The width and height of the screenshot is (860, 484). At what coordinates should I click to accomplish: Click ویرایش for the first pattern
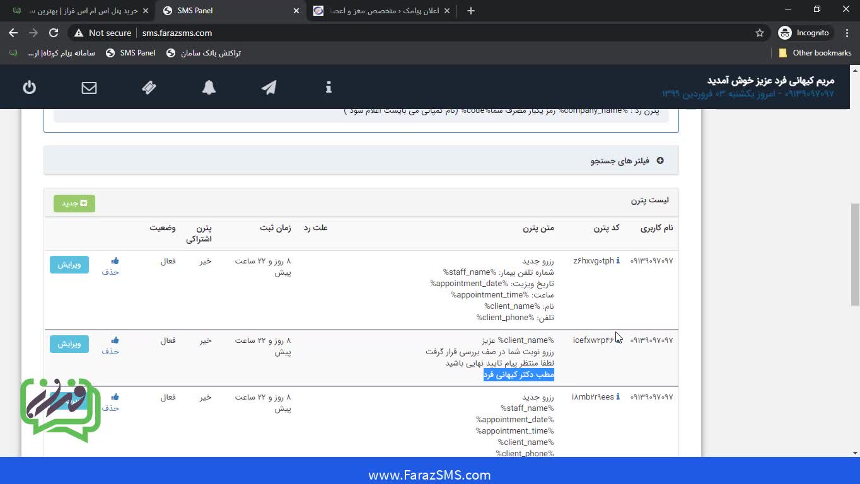click(x=69, y=265)
